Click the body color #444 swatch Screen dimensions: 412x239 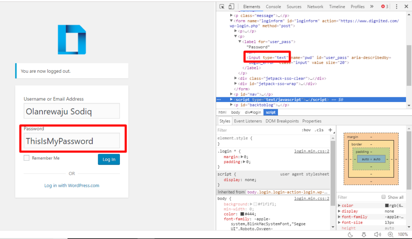(242, 214)
